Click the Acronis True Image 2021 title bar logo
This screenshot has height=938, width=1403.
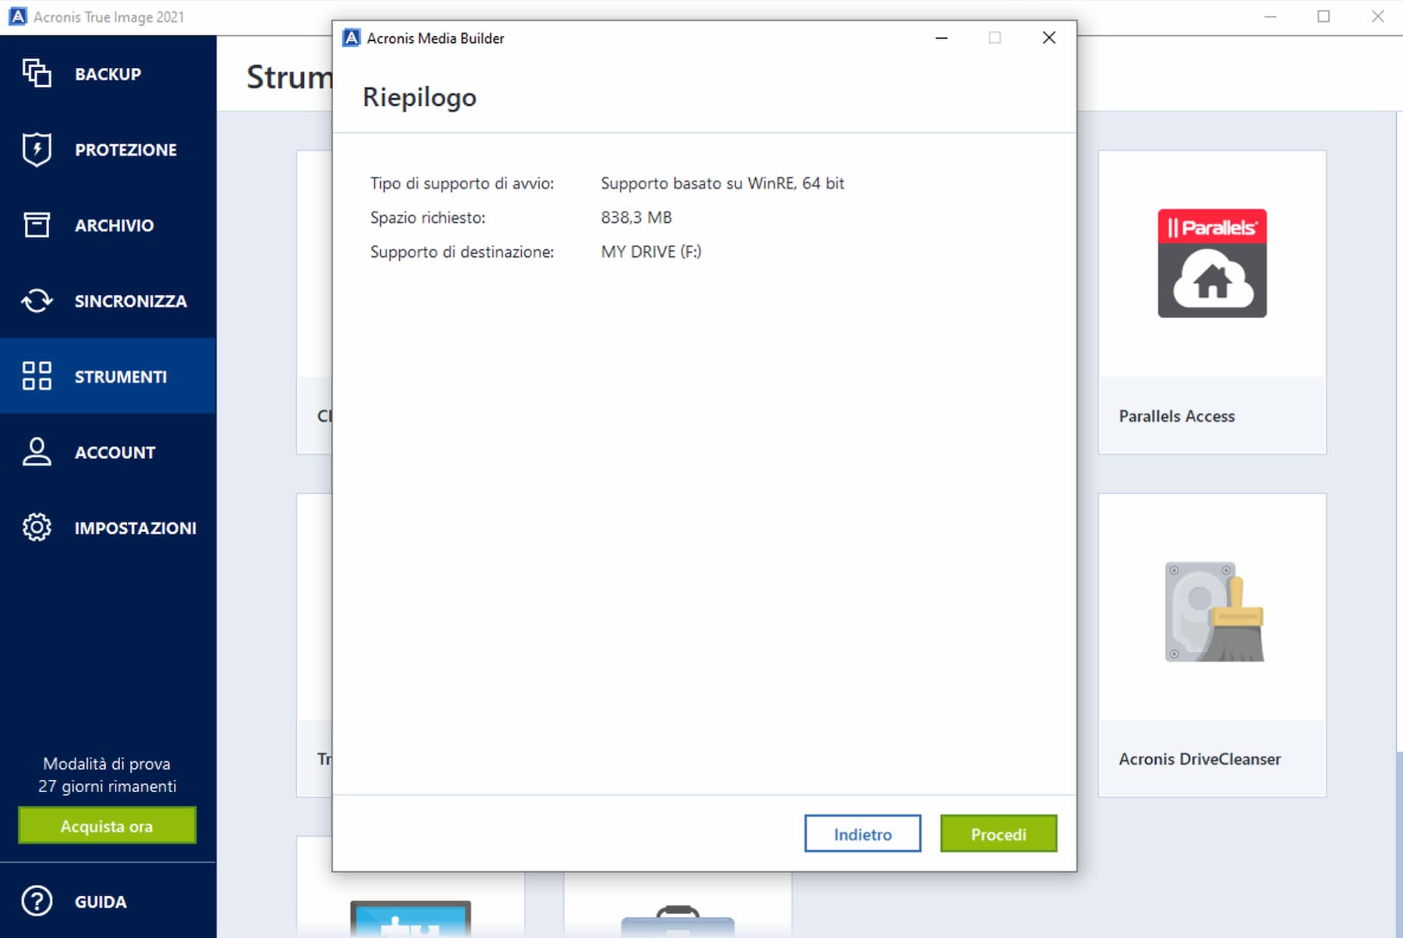(x=17, y=17)
